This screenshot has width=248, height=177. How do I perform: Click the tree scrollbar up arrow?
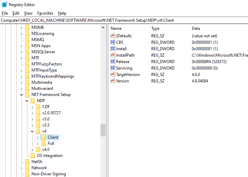pyautogui.click(x=103, y=27)
